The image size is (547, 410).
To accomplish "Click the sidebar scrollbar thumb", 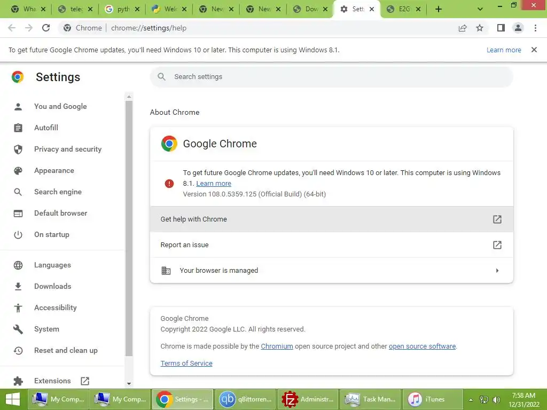I will 129,228.
